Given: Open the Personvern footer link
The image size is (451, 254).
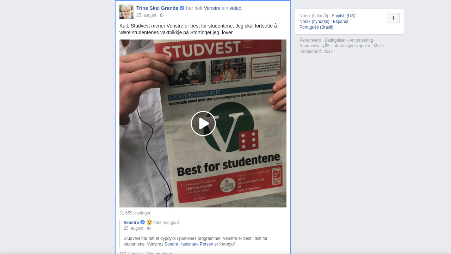Looking at the screenshot, I should click(x=310, y=40).
